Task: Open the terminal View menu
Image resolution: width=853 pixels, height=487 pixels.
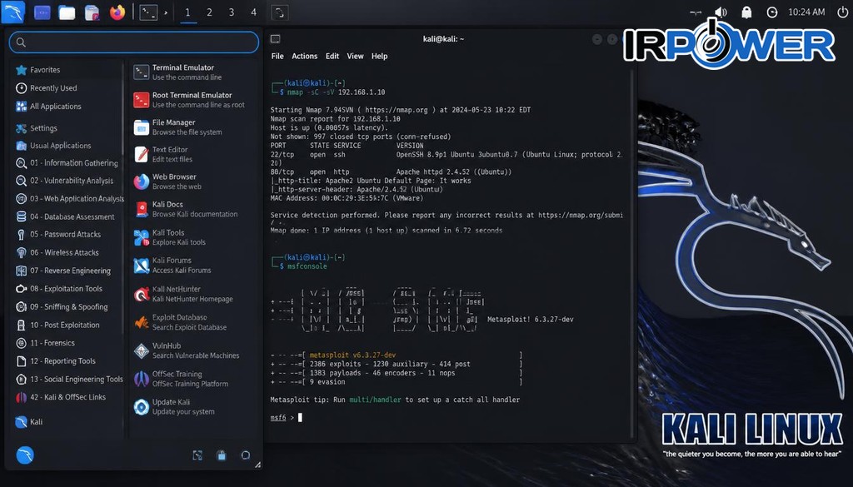Action: (355, 56)
